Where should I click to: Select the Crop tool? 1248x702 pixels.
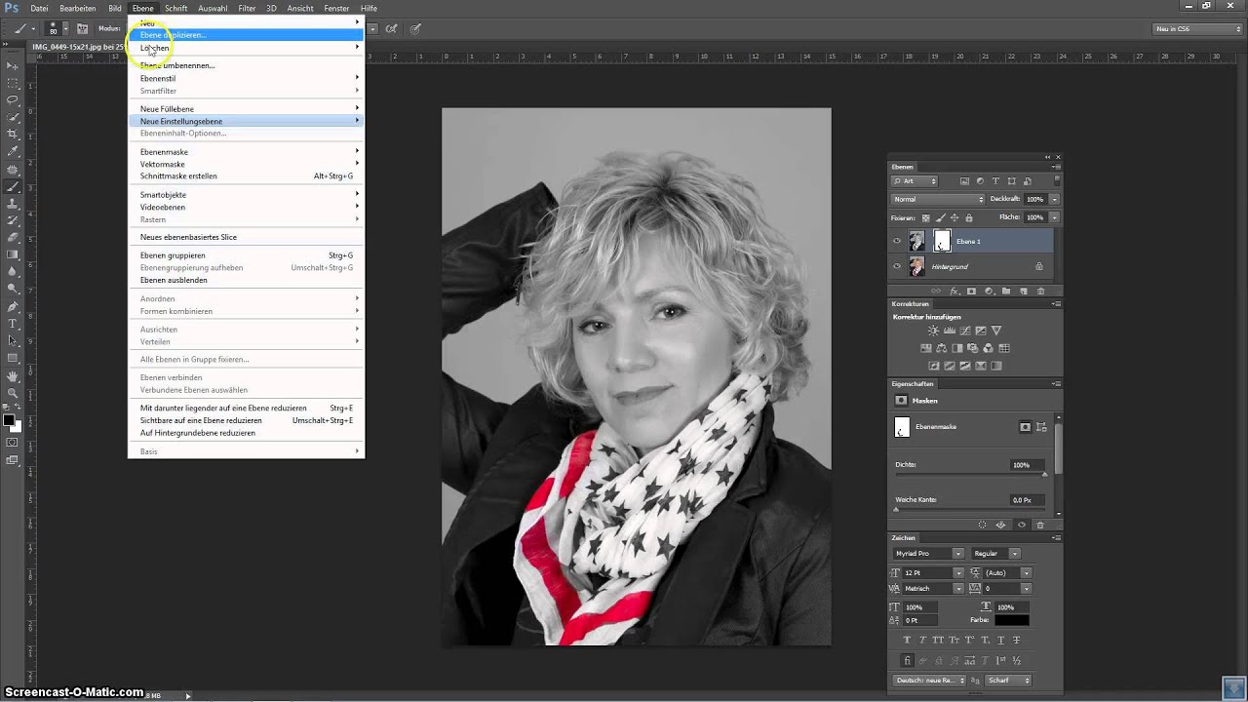click(x=13, y=134)
